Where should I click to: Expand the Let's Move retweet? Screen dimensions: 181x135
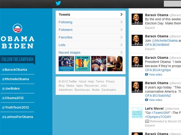150,126
